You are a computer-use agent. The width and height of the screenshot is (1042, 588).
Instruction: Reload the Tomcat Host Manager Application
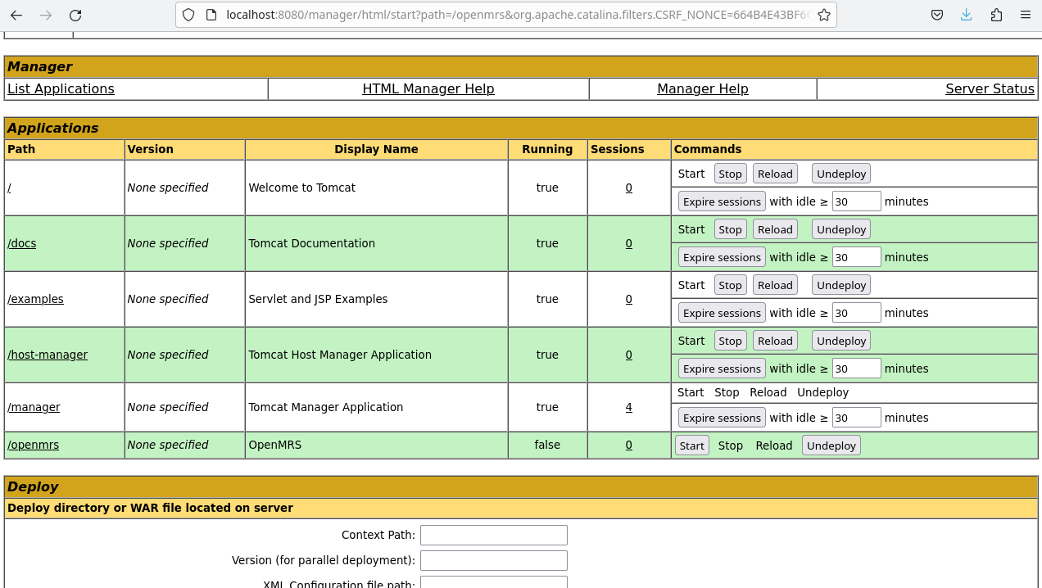coord(775,341)
